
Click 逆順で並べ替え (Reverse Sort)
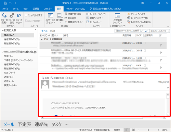73,14
